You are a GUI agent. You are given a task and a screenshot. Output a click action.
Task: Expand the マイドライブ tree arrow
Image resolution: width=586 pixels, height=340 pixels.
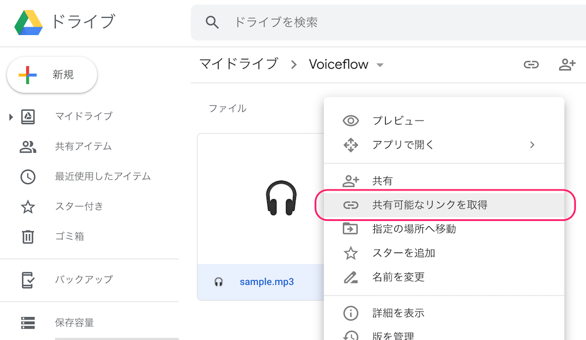click(x=11, y=117)
